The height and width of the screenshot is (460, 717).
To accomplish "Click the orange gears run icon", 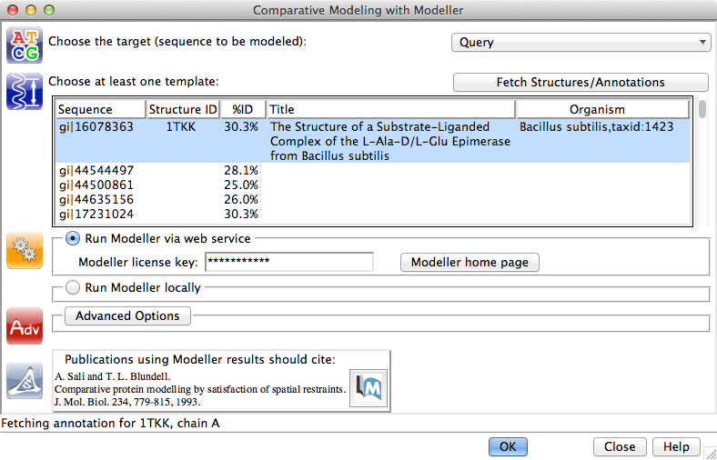I will point(25,251).
